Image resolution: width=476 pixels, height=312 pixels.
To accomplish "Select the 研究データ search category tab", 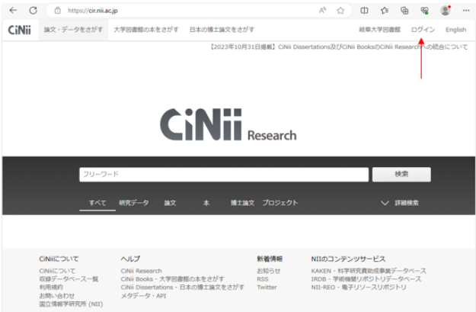I will tap(134, 203).
